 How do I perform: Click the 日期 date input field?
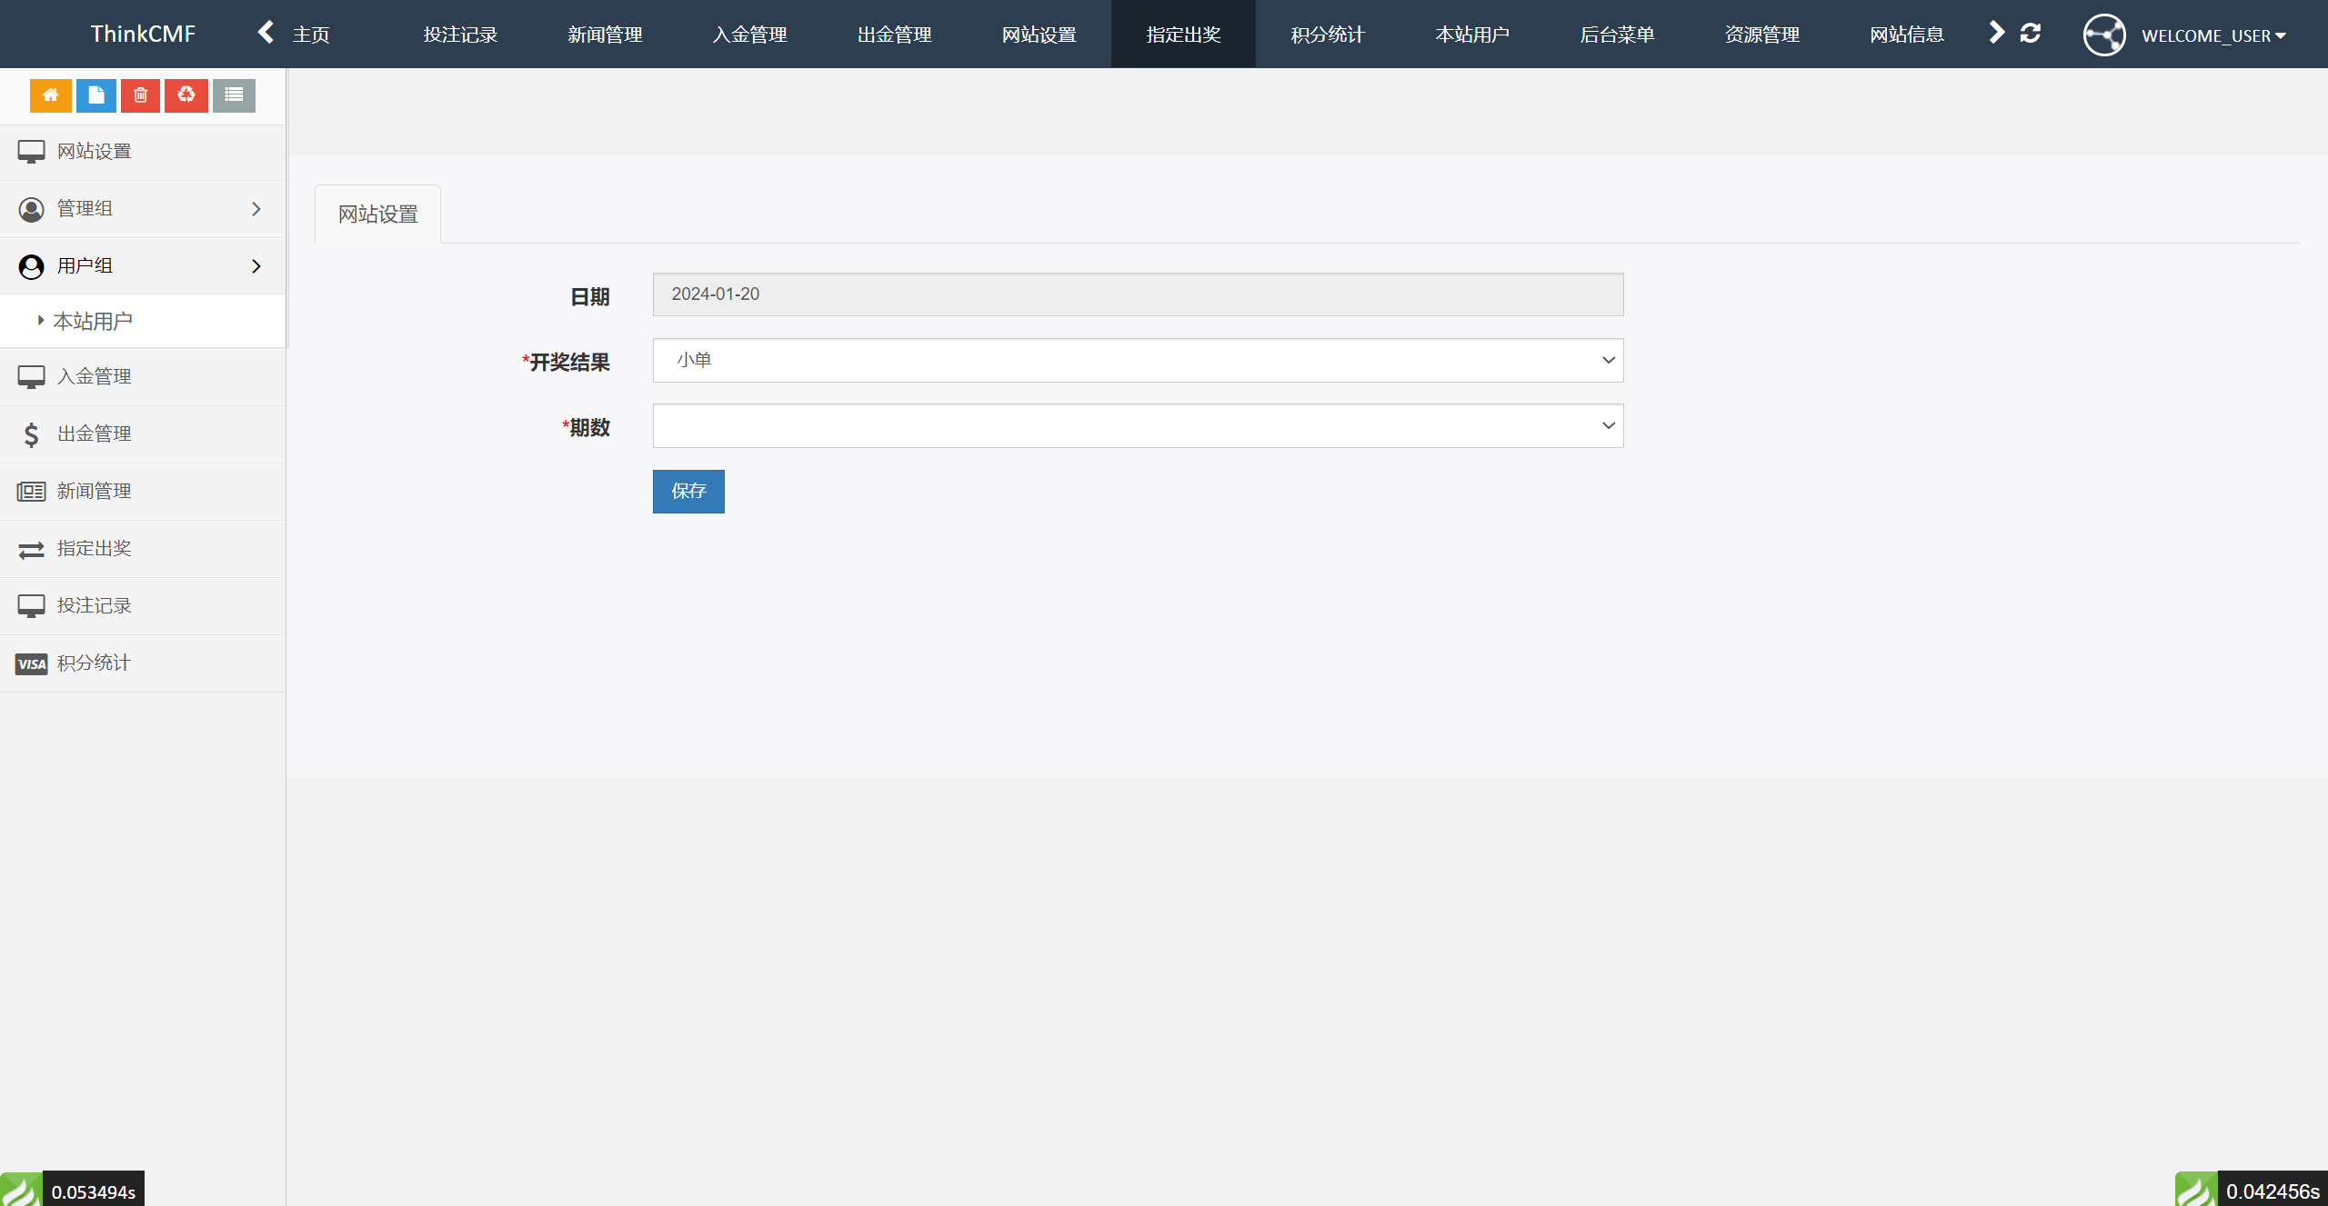pyautogui.click(x=1138, y=294)
